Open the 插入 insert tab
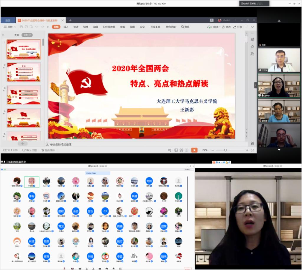Image resolution: width=302 pixels, height=270 pixels. coord(66,27)
